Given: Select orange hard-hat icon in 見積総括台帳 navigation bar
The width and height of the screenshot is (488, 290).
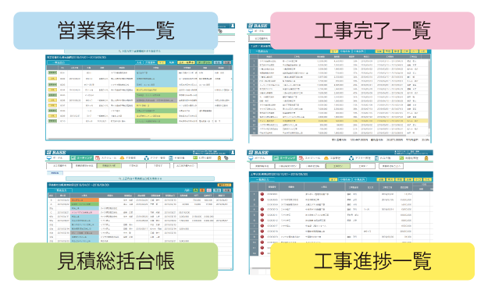Looking at the screenshot, I should coord(122,158).
